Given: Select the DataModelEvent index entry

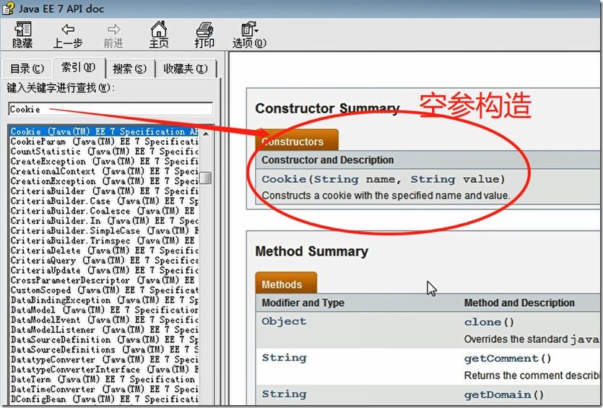Looking at the screenshot, I should [x=104, y=321].
